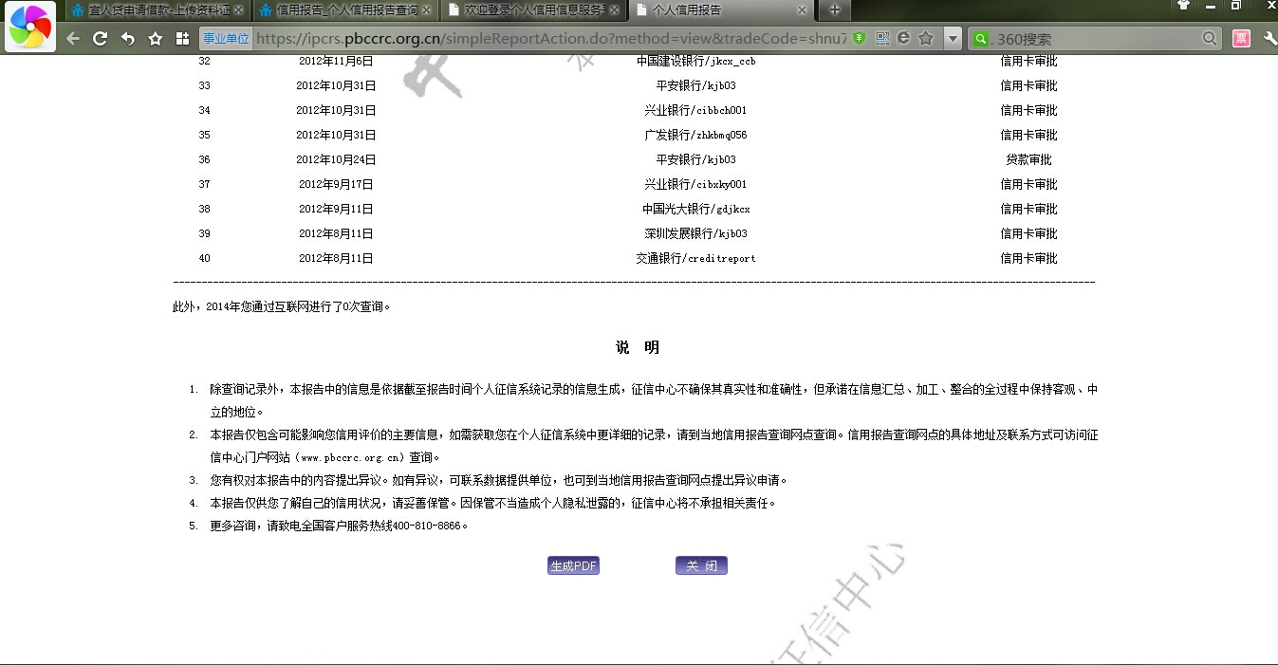Open the 360 search engine selector dropdown
1278x665 pixels.
(981, 39)
